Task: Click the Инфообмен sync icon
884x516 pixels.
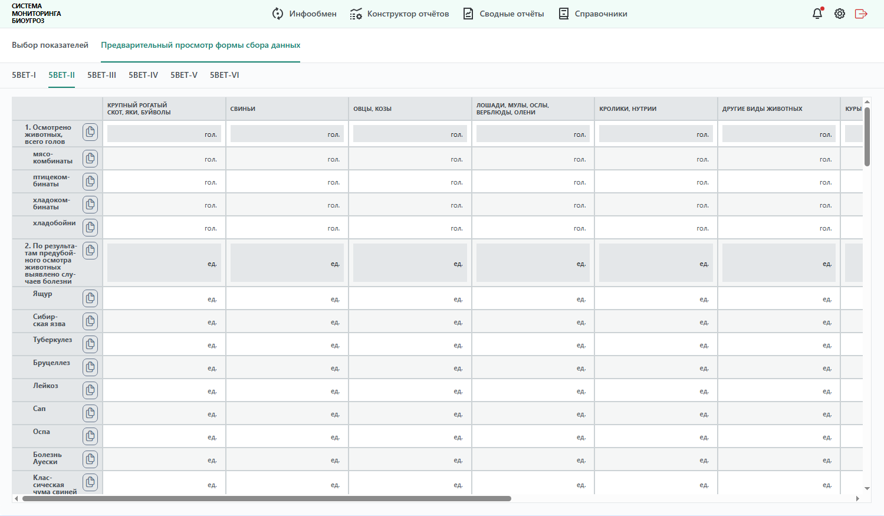Action: pyautogui.click(x=278, y=14)
